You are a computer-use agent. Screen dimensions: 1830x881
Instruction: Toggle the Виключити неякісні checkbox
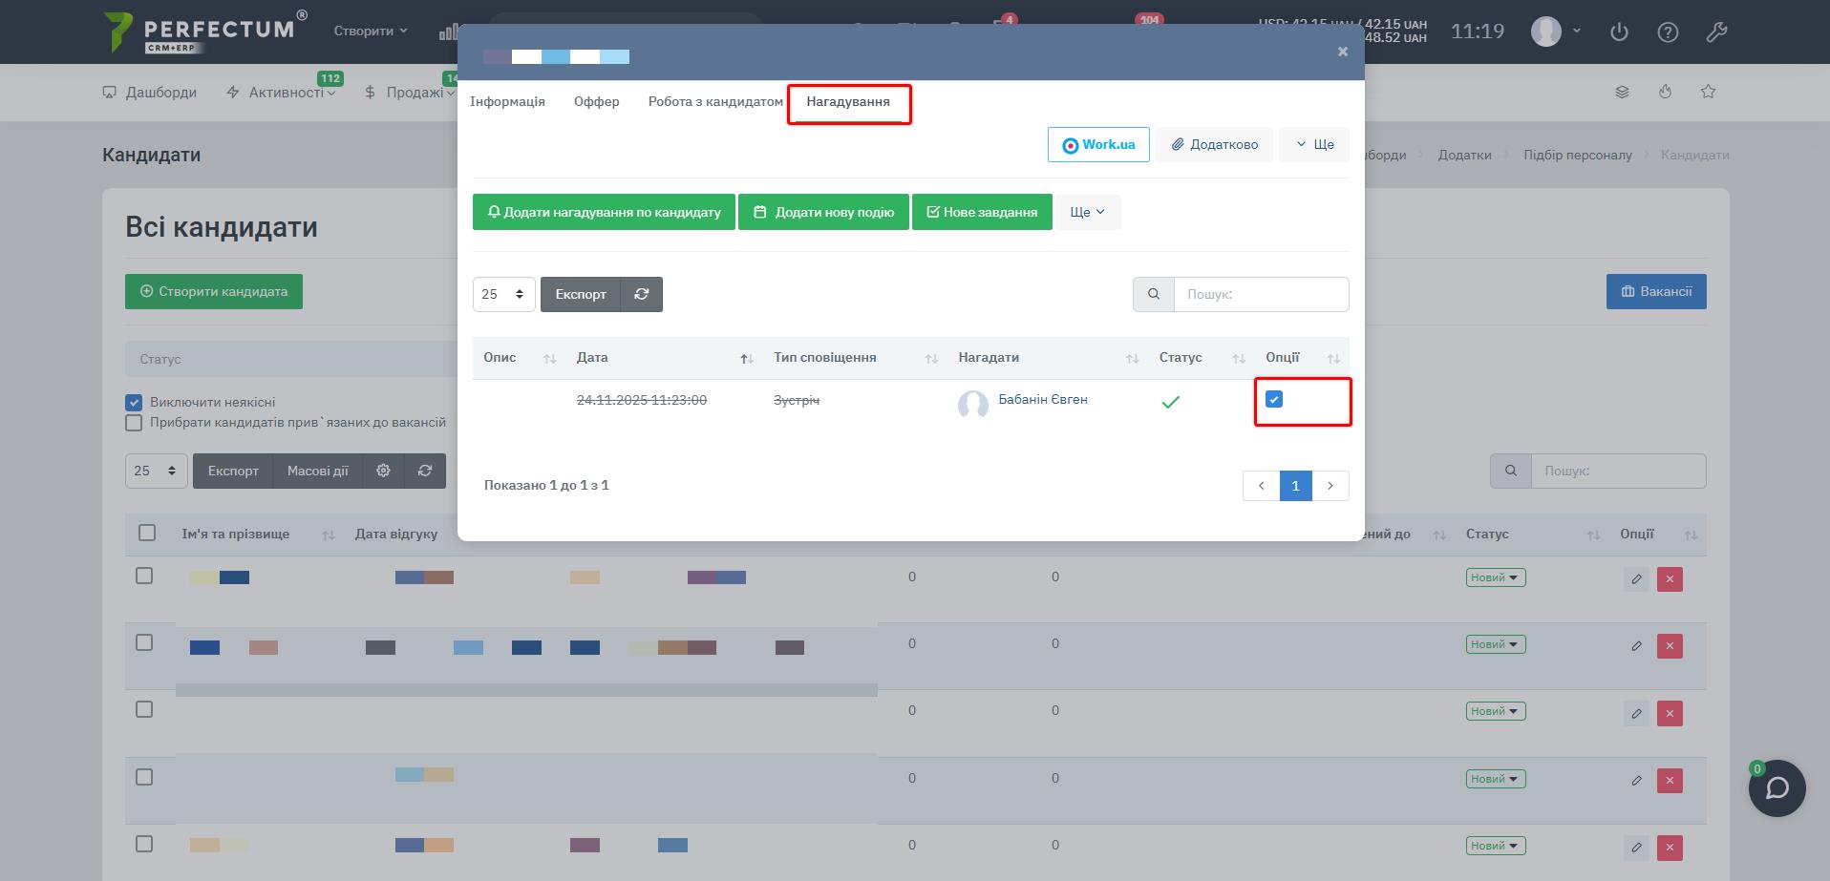135,402
